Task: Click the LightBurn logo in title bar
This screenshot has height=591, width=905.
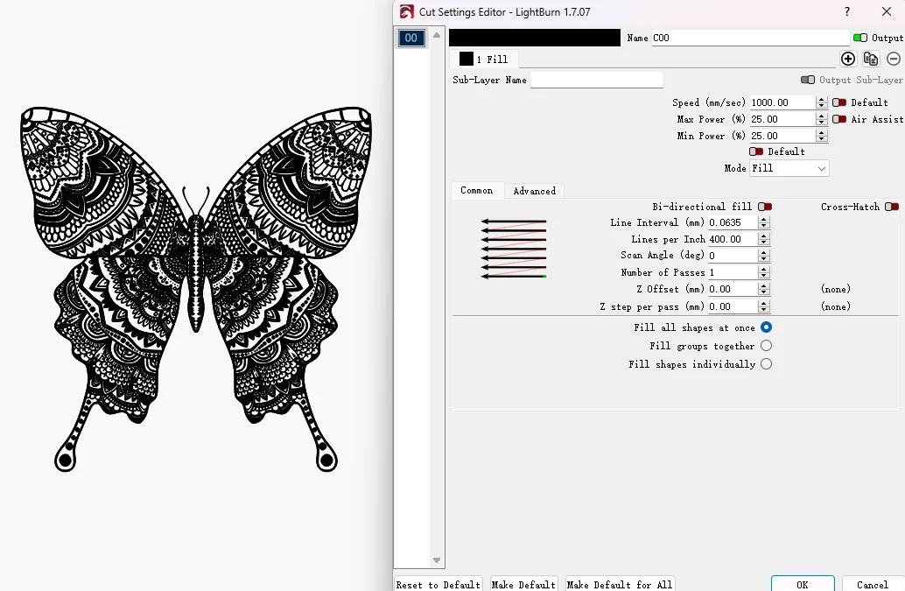Action: click(406, 11)
